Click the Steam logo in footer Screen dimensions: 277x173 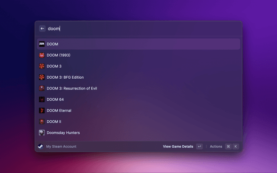pos(41,147)
